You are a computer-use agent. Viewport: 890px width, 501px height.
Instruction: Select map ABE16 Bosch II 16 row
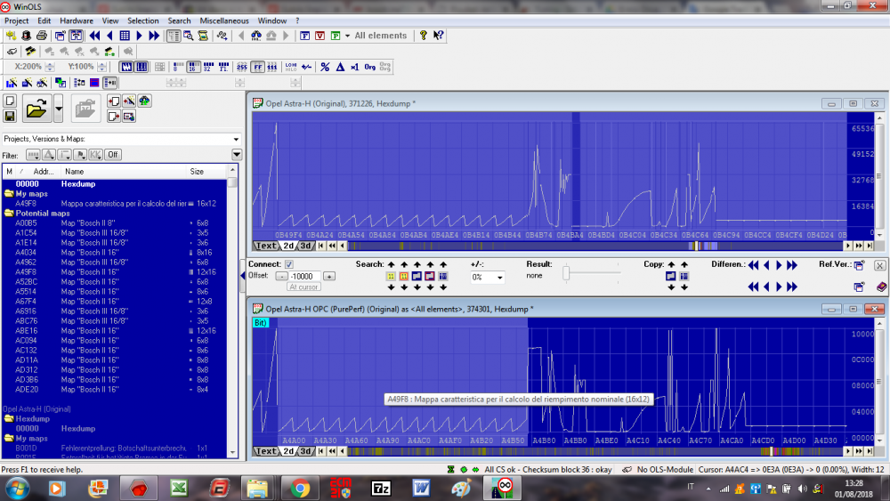tap(114, 331)
